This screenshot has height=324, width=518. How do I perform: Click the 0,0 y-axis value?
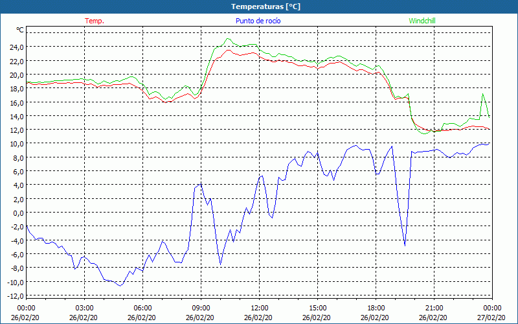(18, 213)
